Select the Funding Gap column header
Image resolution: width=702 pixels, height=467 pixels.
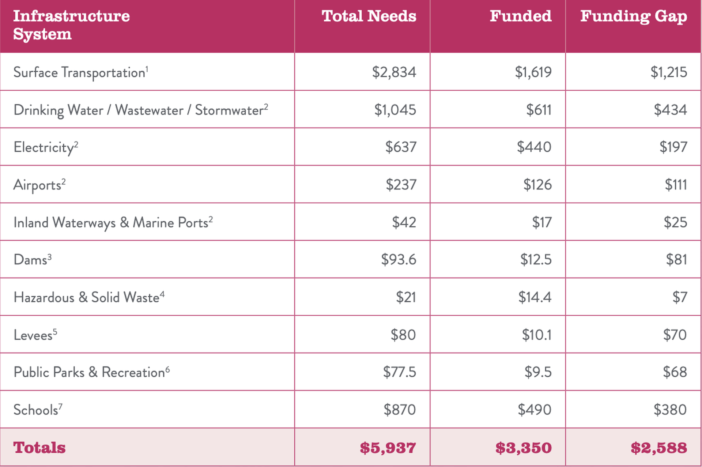pos(634,17)
